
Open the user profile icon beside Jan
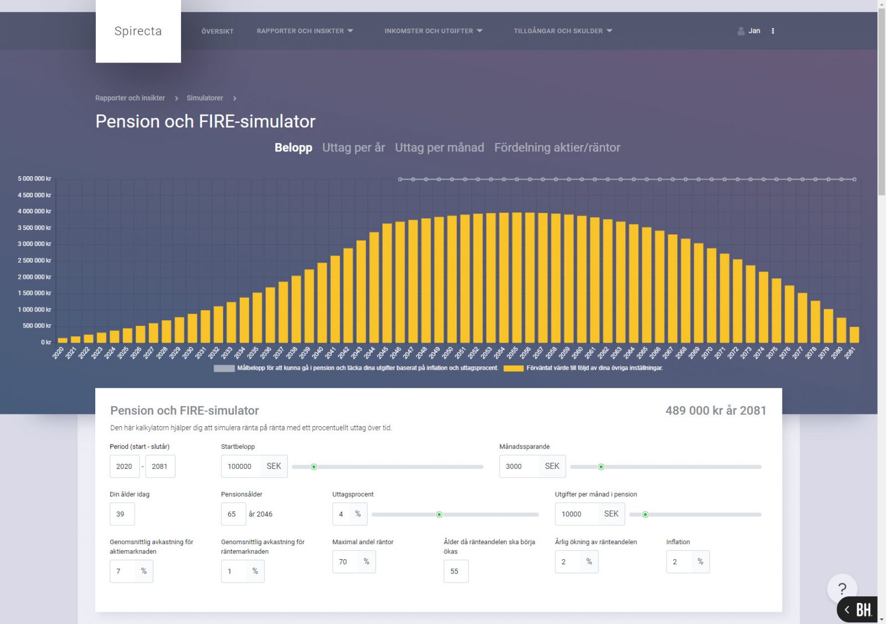tap(741, 31)
